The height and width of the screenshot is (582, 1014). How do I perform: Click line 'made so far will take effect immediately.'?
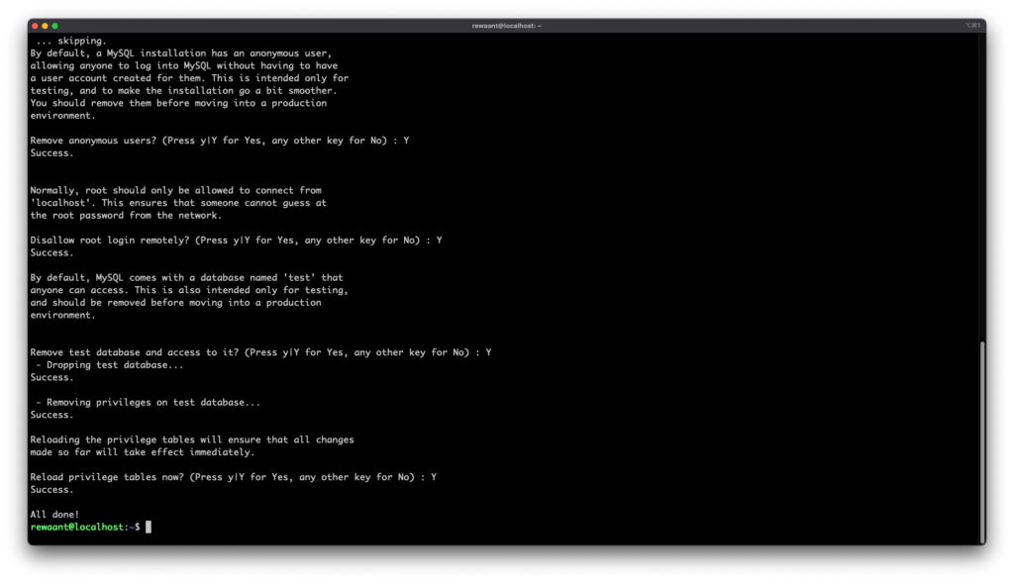point(143,452)
